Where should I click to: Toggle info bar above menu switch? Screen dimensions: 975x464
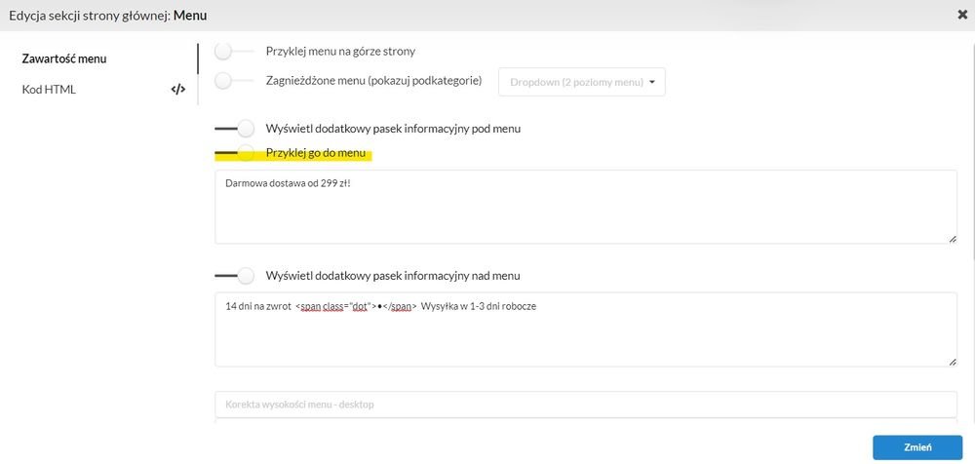pyautogui.click(x=234, y=275)
